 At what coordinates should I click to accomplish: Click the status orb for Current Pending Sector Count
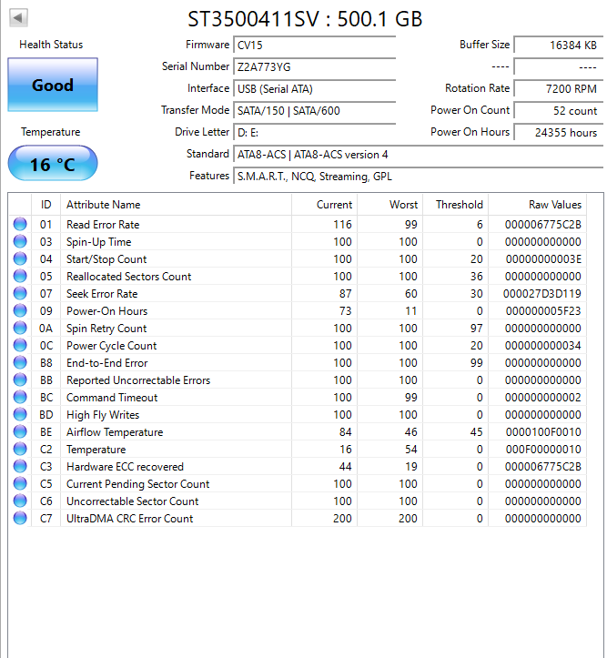pyautogui.click(x=20, y=483)
